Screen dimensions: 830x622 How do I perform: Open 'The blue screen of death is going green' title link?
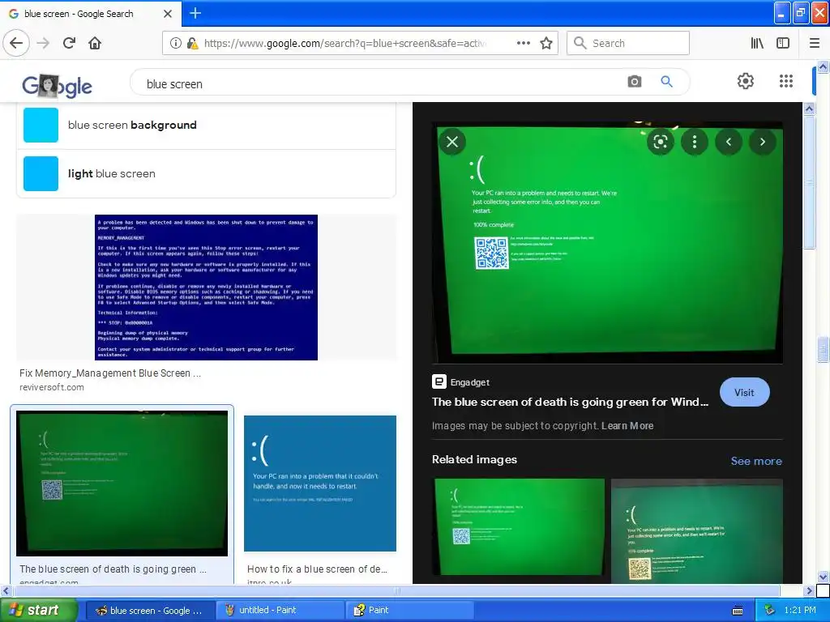[x=570, y=402]
